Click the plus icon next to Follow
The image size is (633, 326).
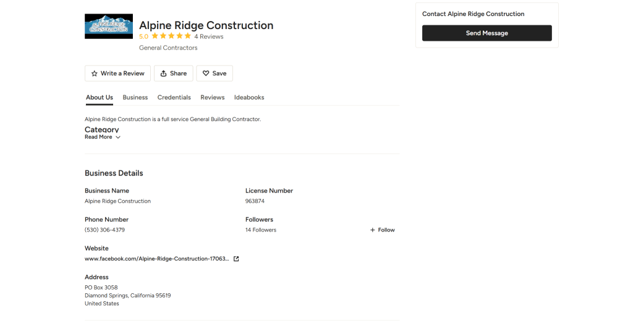(x=372, y=230)
